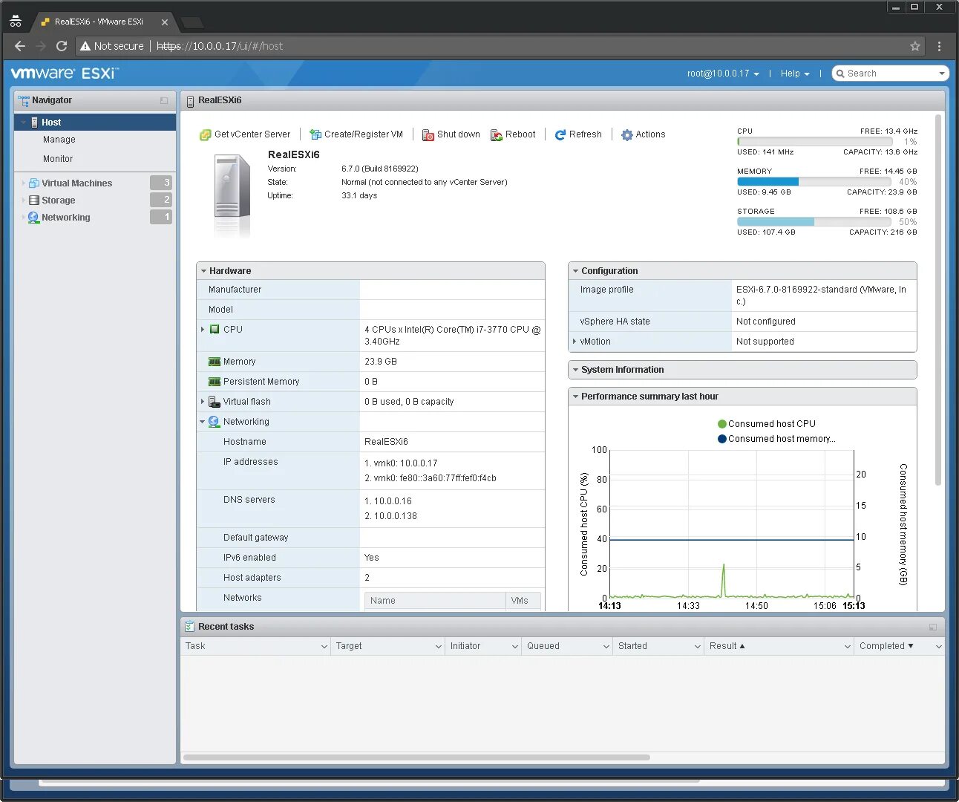Click the Reboot icon
The height and width of the screenshot is (802, 959).
click(x=497, y=135)
